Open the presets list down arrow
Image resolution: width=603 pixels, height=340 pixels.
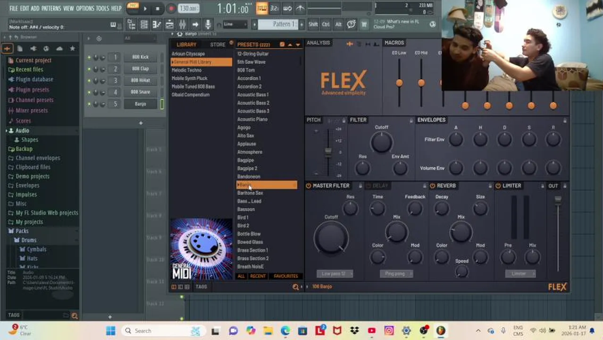coord(298,45)
